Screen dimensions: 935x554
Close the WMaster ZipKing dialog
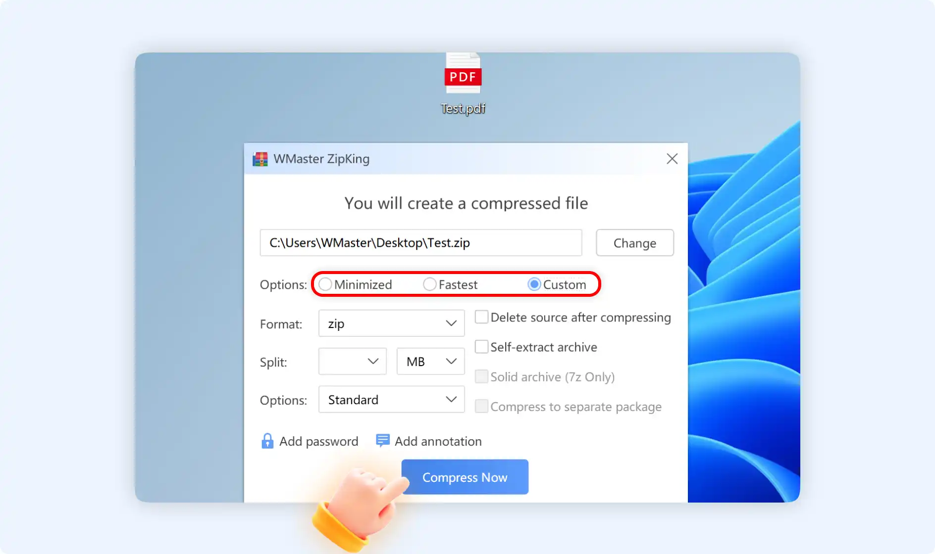672,159
